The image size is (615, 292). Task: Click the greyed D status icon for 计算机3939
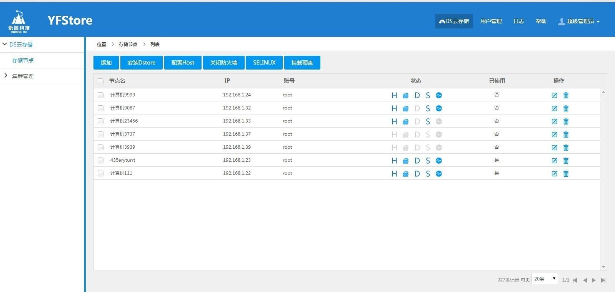[417, 148]
